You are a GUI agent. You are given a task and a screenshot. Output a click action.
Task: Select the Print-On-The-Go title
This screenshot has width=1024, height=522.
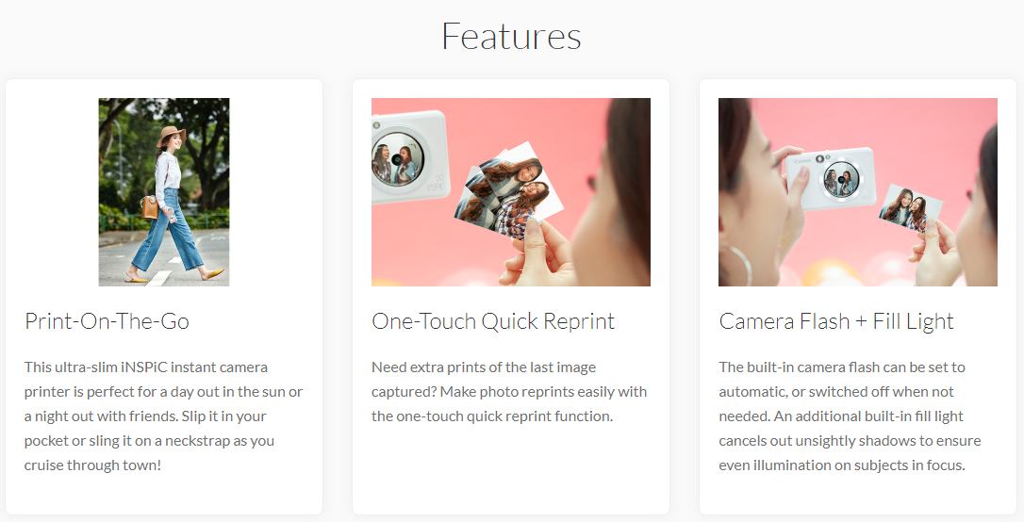point(107,321)
